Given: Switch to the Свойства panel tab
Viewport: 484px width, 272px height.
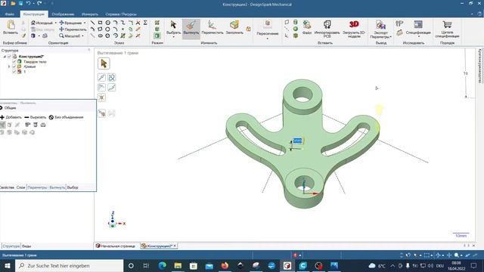Looking at the screenshot, I should coord(7,187).
